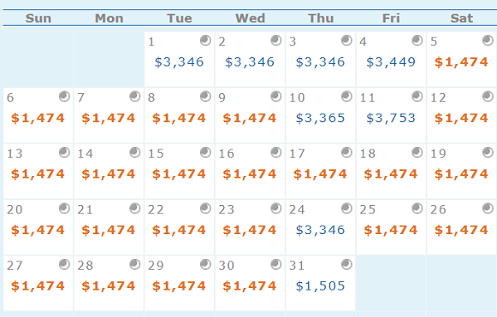The width and height of the screenshot is (497, 317).
Task: Select the circle icon for day 10
Action: pyautogui.click(x=346, y=97)
